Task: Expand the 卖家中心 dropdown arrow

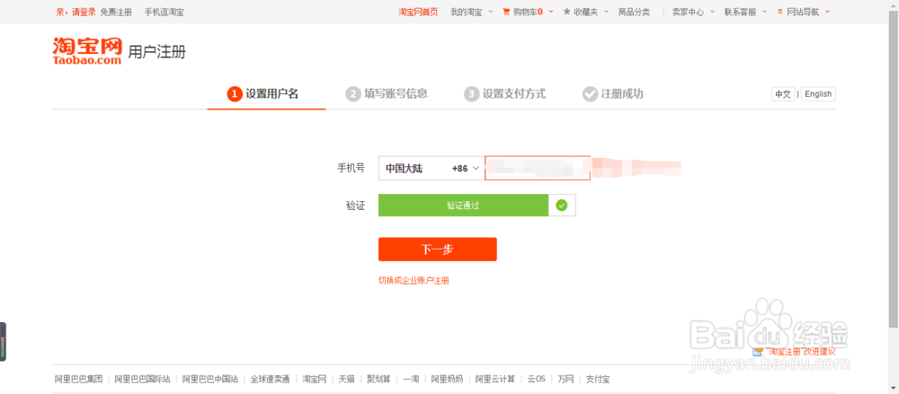Action: 712,12
